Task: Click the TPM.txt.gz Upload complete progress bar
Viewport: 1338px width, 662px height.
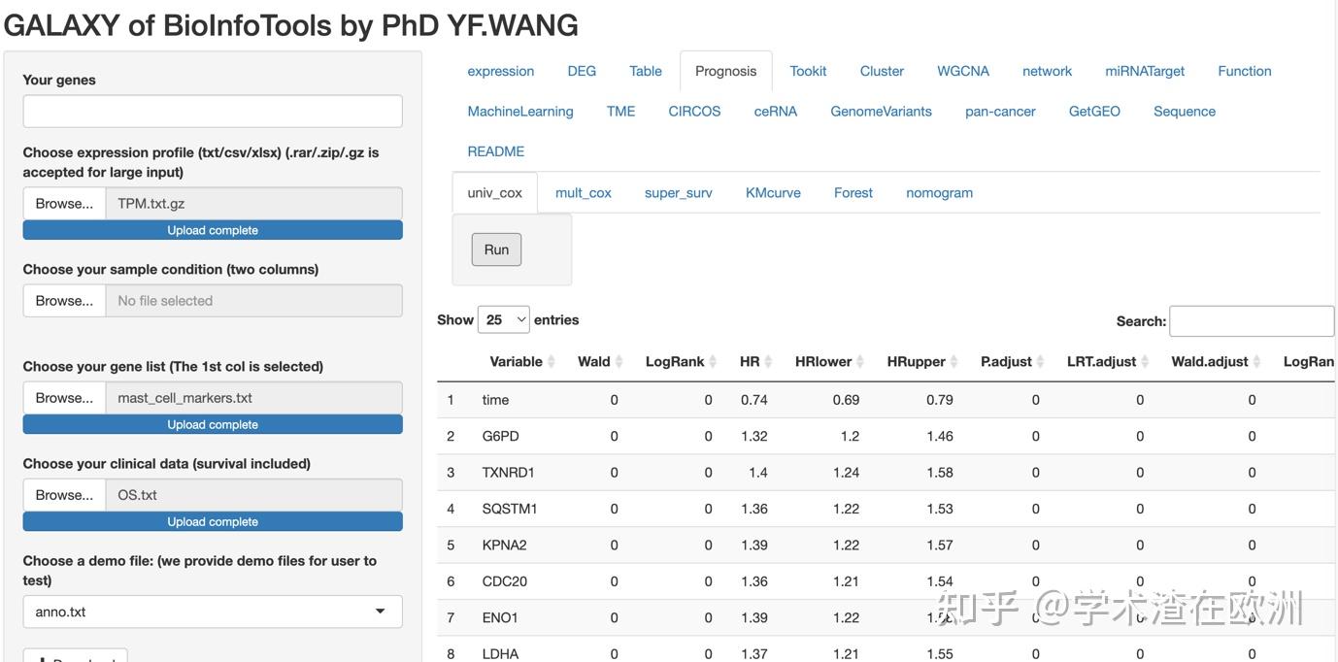Action: pyautogui.click(x=212, y=229)
